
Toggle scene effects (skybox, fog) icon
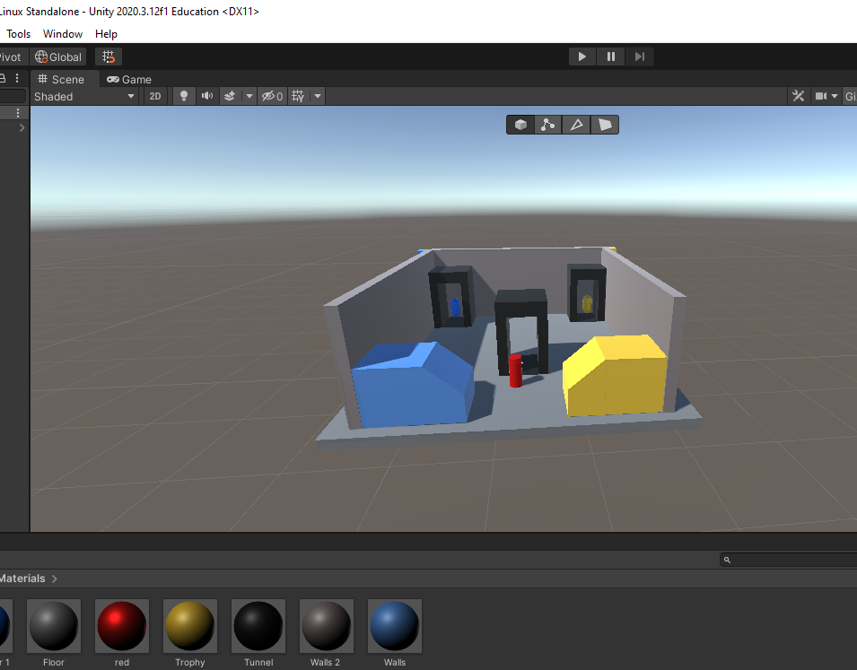(x=230, y=96)
